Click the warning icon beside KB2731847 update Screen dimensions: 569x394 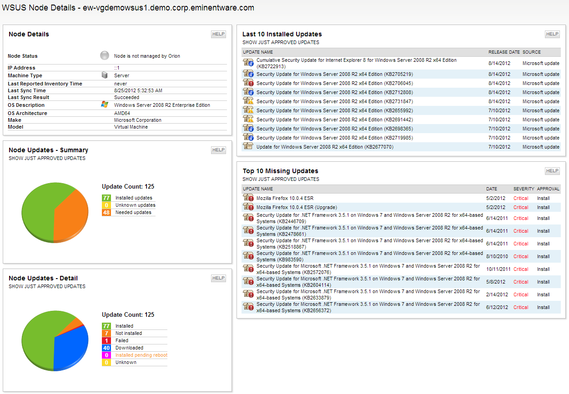pos(248,101)
